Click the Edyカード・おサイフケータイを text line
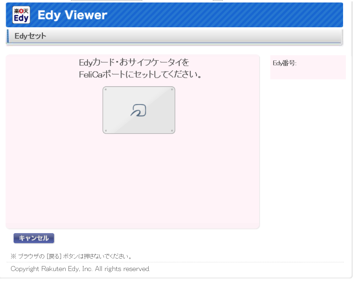Viewport: 353px width, 282px height. 134,62
